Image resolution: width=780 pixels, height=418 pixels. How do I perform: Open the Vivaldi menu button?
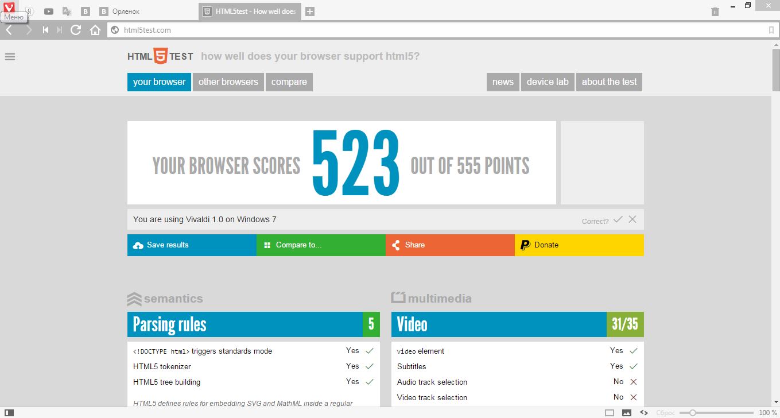coord(9,7)
